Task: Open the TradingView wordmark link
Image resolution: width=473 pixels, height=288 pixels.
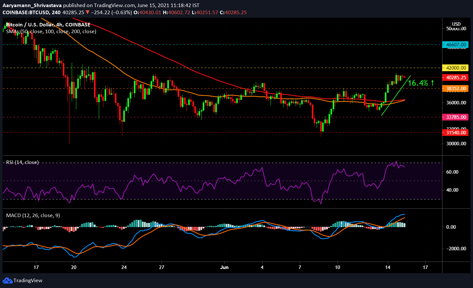Action: 28,281
